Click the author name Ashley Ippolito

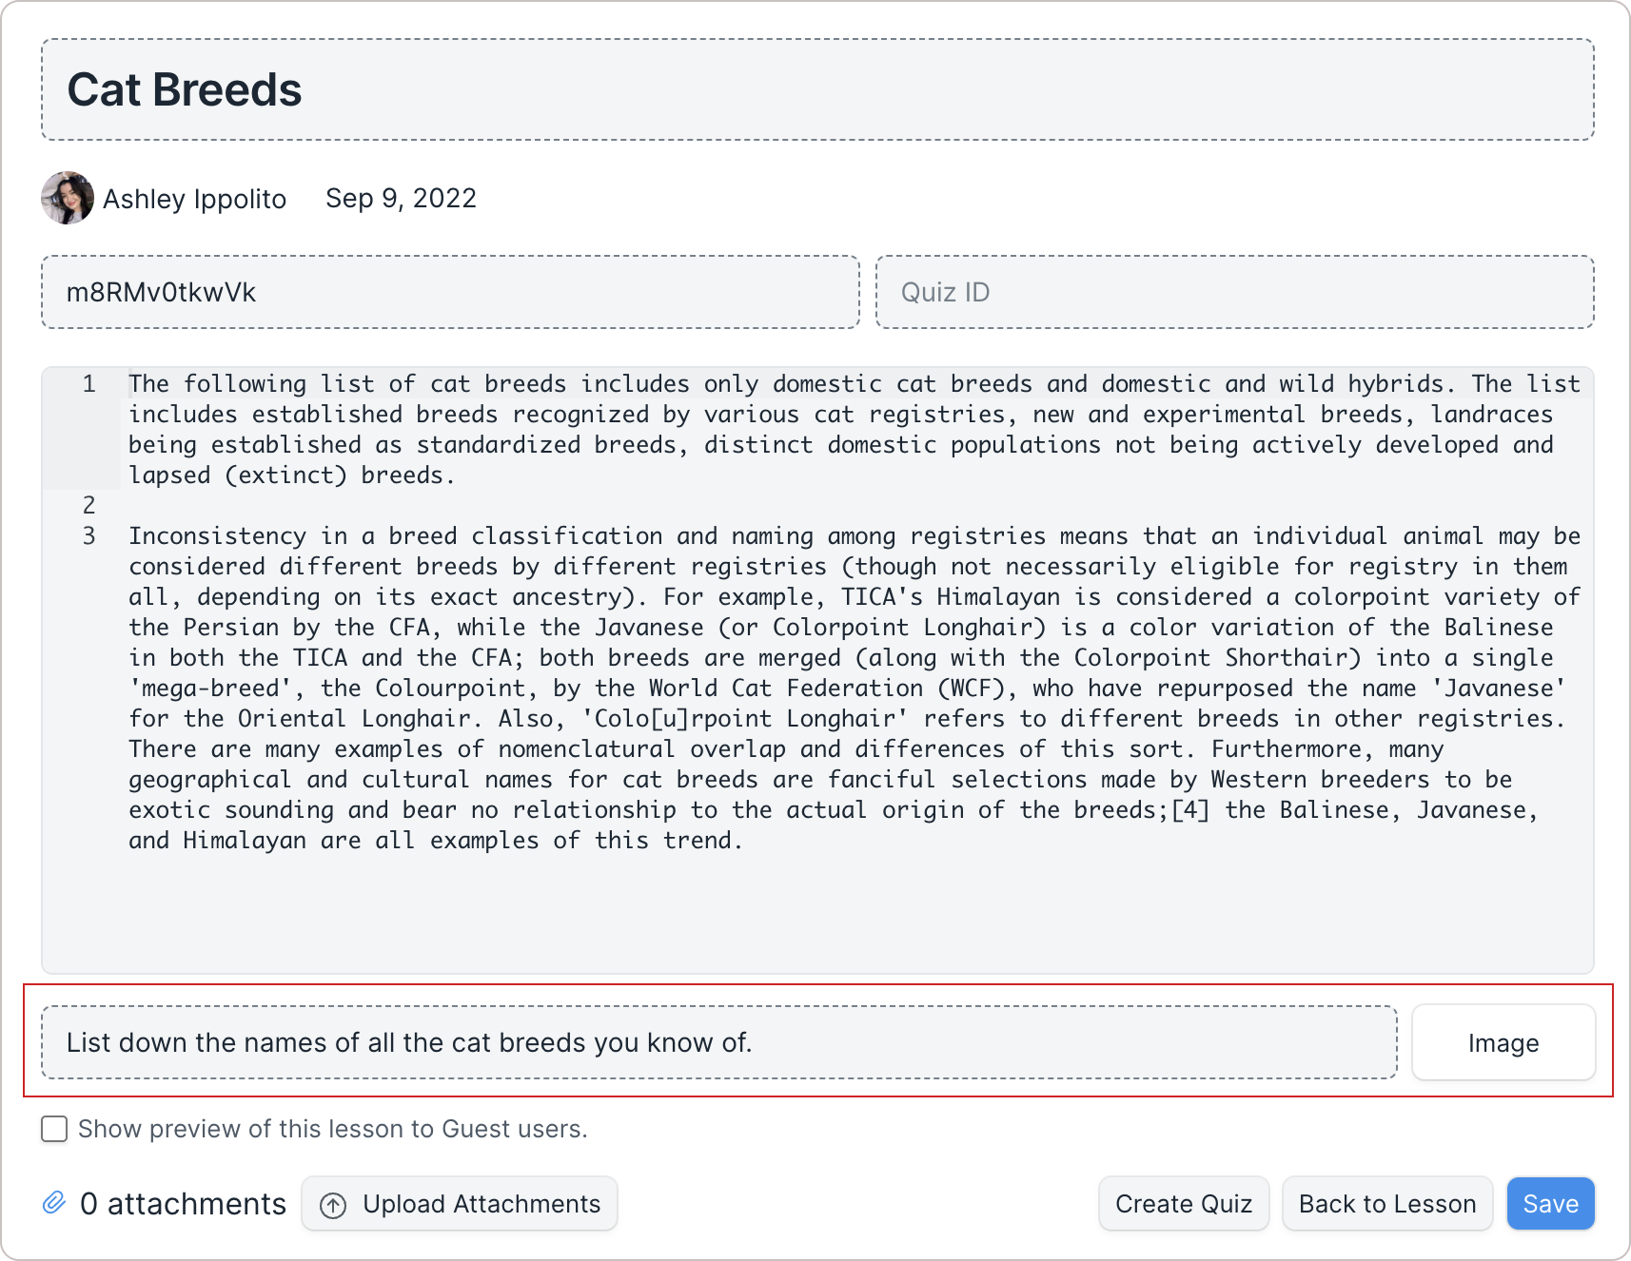coord(194,199)
